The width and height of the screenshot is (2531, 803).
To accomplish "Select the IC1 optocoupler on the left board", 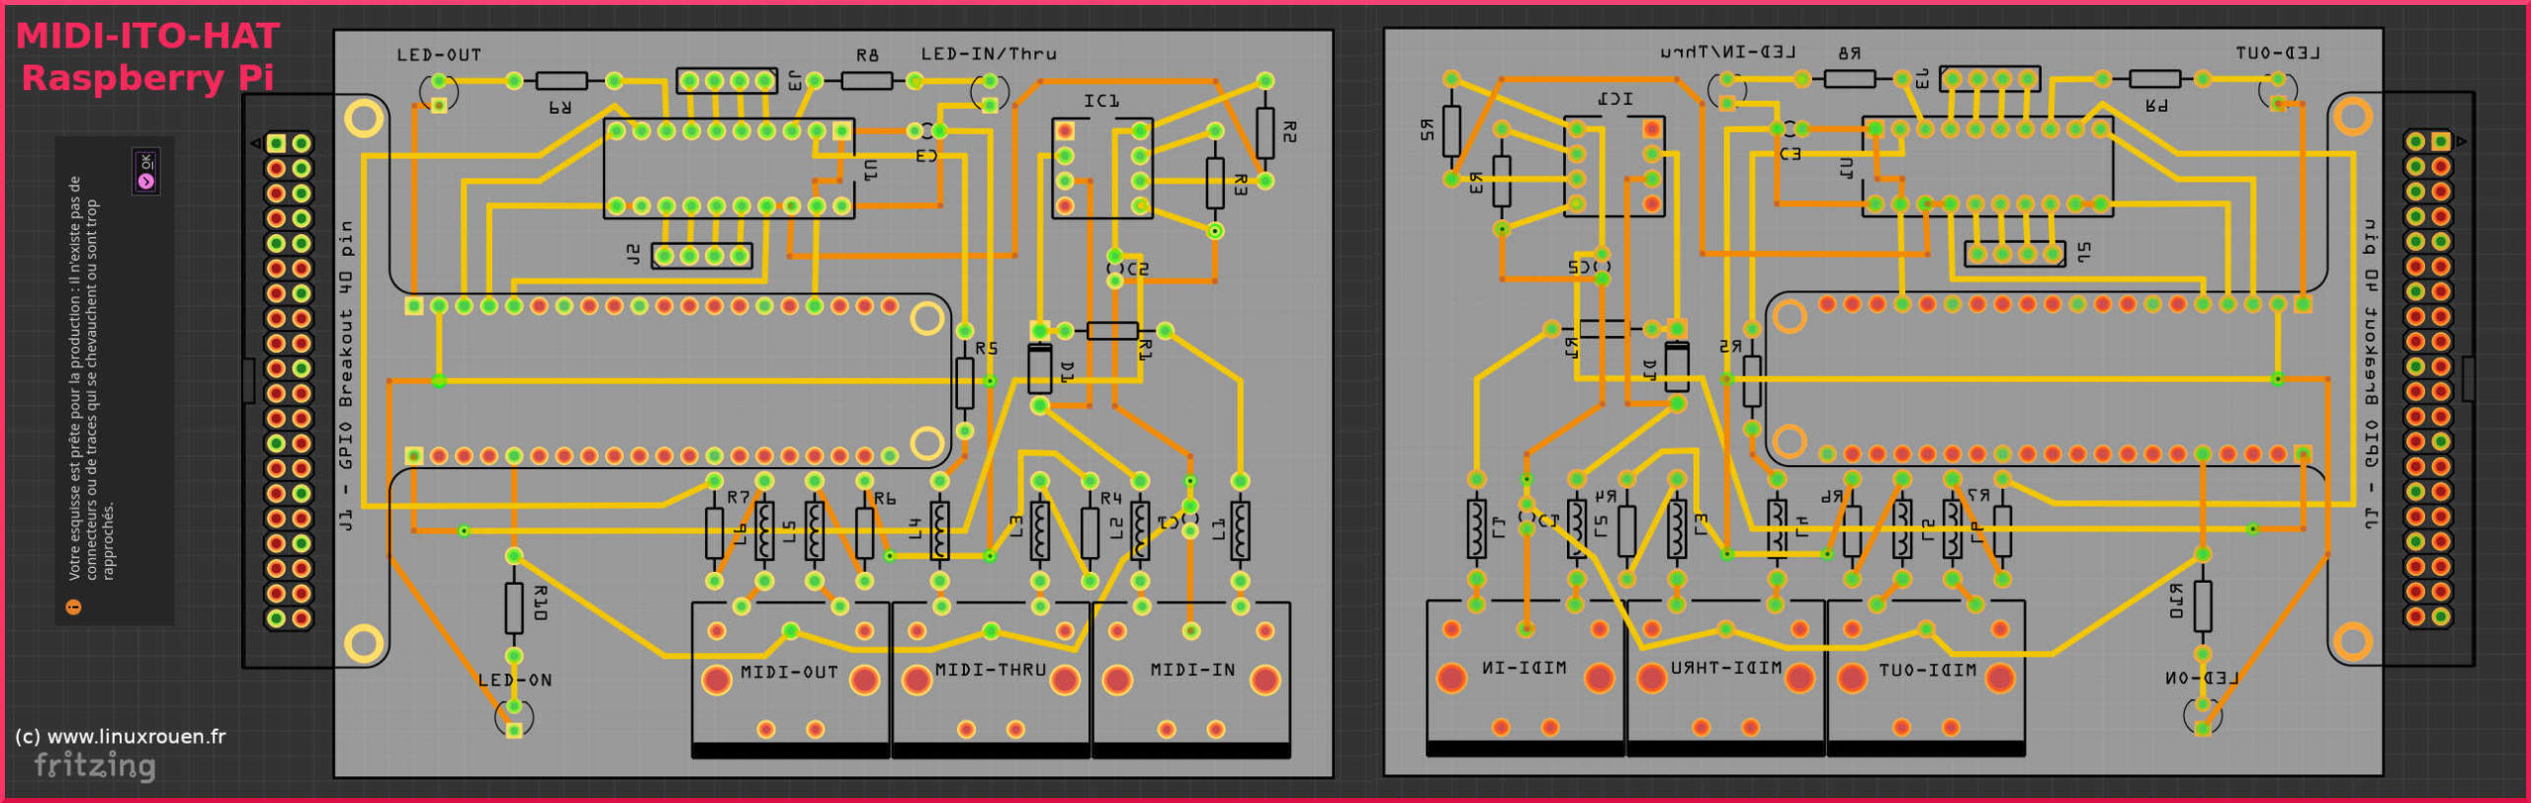I will (x=1102, y=168).
